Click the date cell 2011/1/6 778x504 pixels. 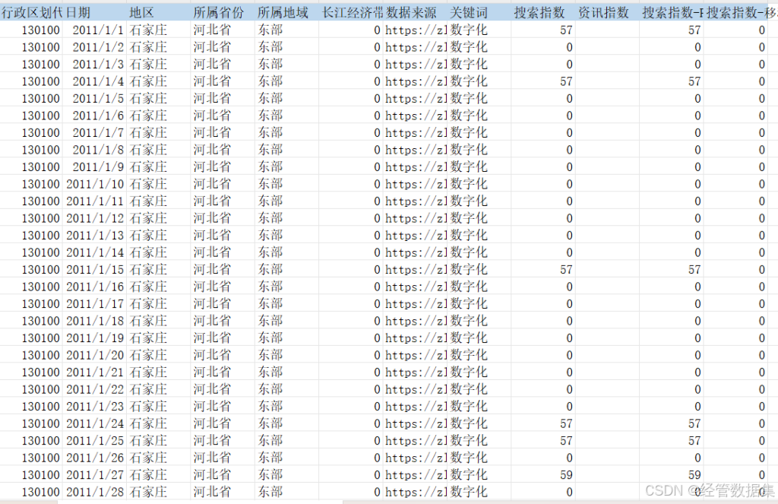(95, 116)
